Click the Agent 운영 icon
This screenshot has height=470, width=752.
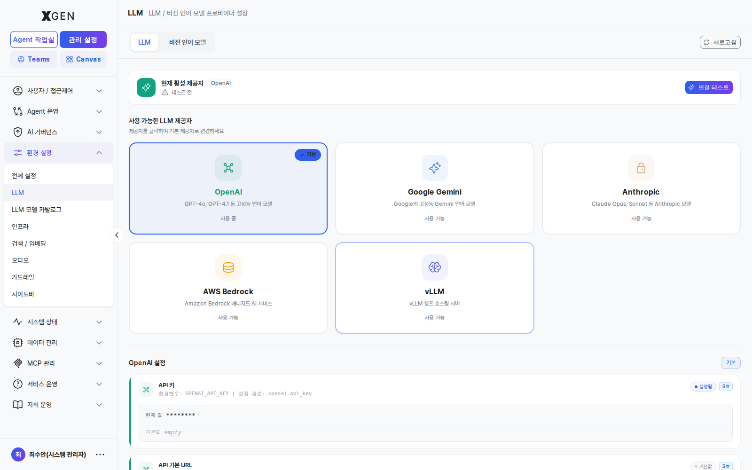[x=18, y=111]
